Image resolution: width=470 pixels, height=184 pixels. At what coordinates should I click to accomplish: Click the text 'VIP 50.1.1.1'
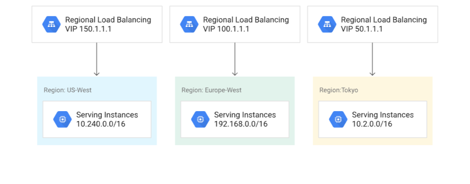click(362, 29)
